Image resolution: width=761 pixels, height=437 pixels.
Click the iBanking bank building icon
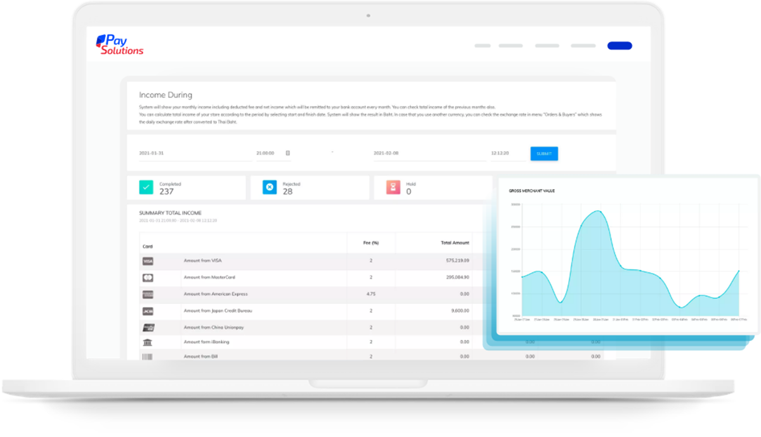pyautogui.click(x=148, y=342)
